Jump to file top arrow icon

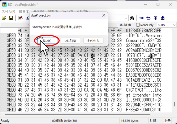pyautogui.click(x=155, y=18)
